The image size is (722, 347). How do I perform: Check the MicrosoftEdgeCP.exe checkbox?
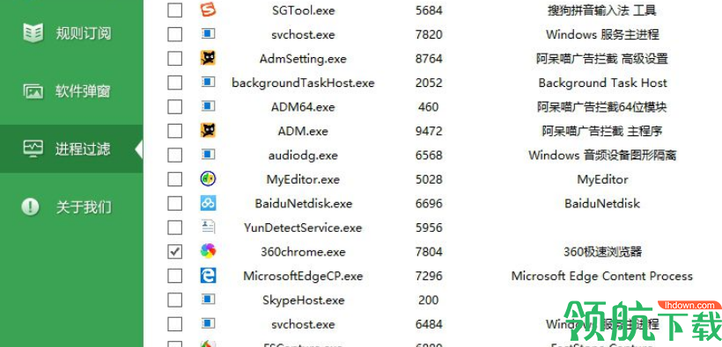(x=174, y=276)
